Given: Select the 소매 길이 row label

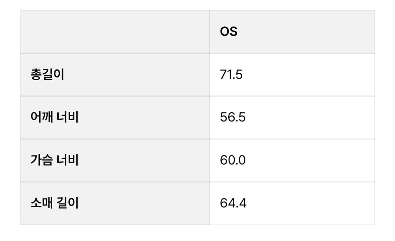Looking at the screenshot, I should point(54,203).
